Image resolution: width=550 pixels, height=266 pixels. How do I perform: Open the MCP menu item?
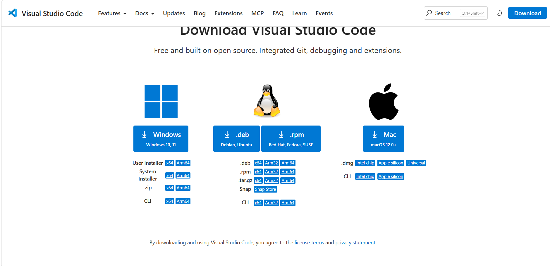pos(257,13)
